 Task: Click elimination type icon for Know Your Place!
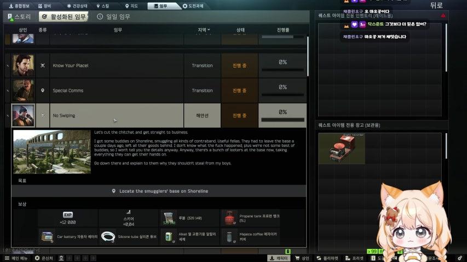[43, 65]
